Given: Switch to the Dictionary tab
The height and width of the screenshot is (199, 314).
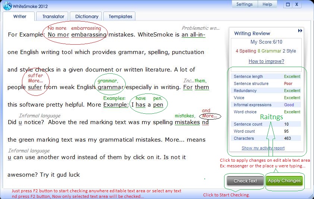Looking at the screenshot, I should click(x=87, y=16).
